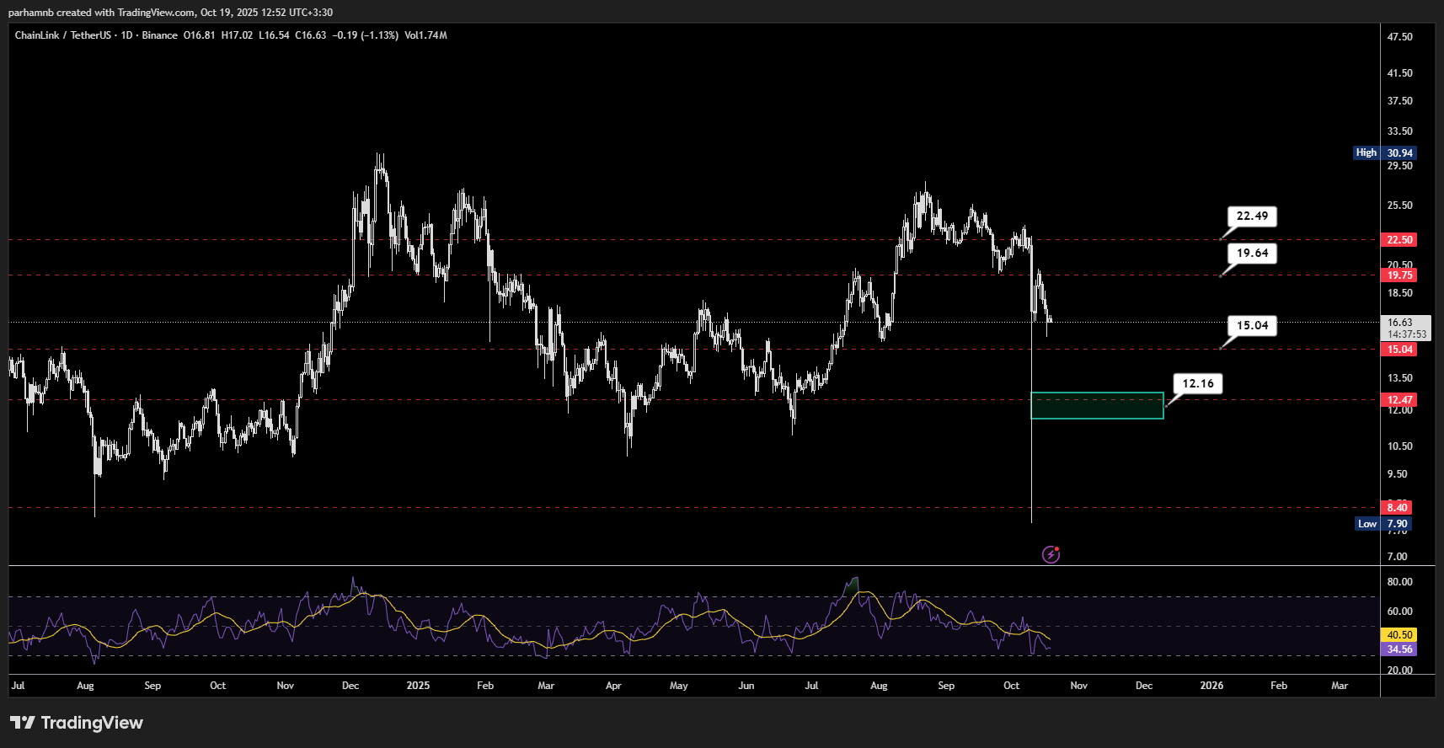The width and height of the screenshot is (1444, 748).
Task: Click the pink lightning event icon
Action: (1051, 554)
